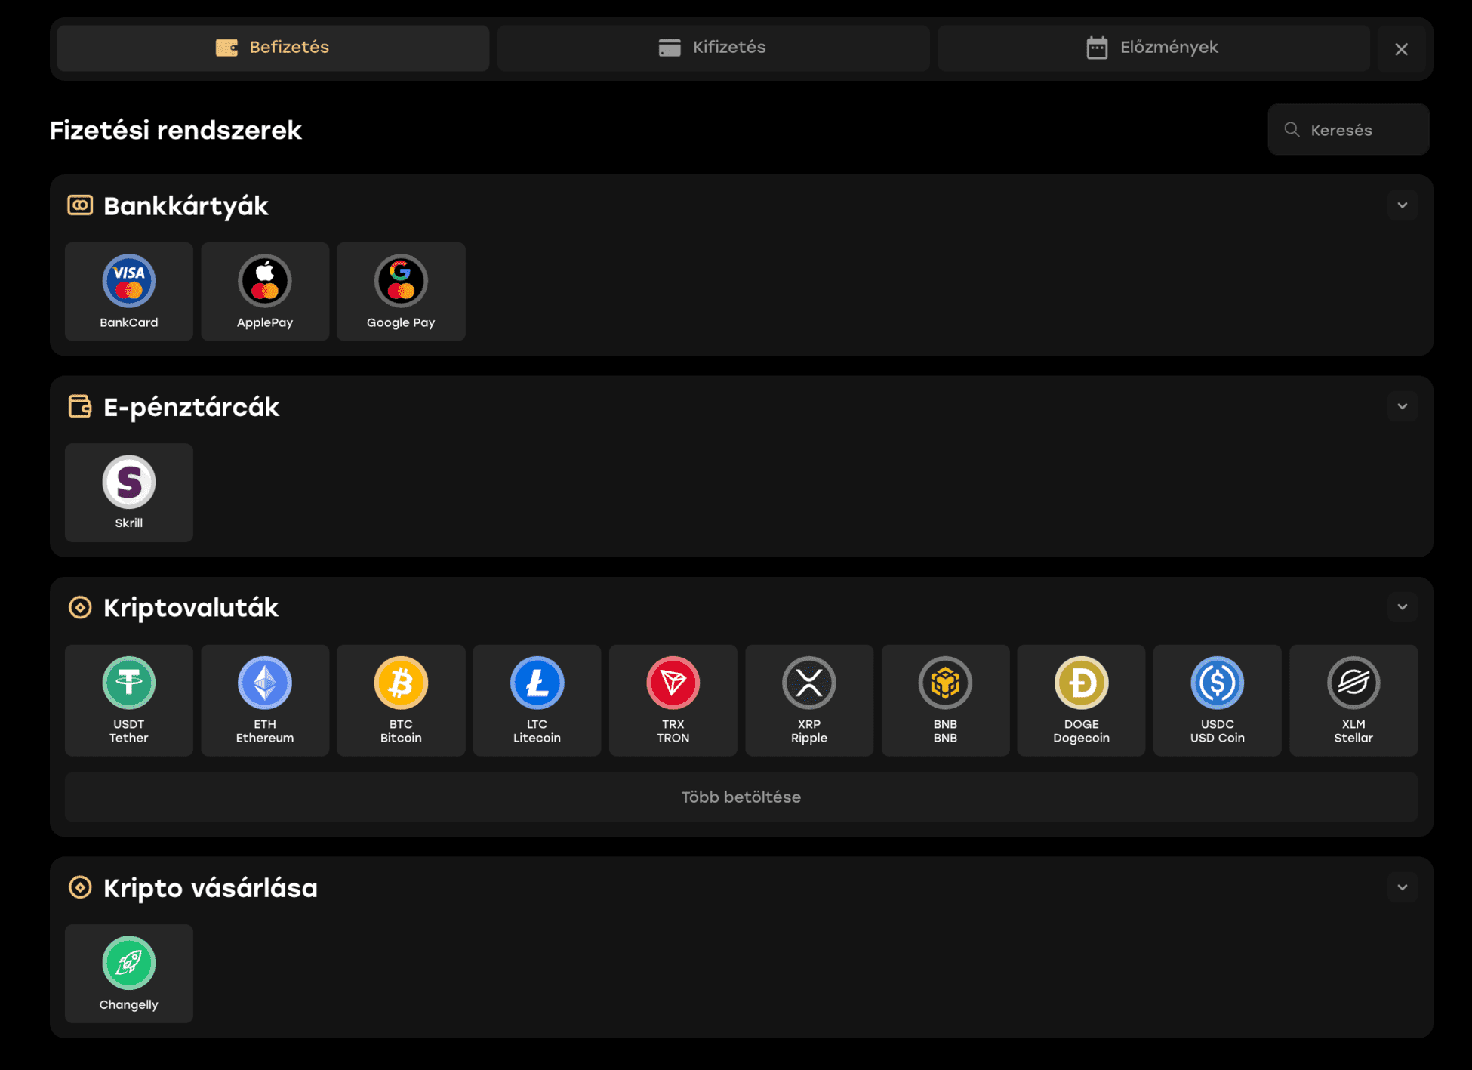
Task: Select the BankCard Visa/Mastercard payment option
Action: [x=129, y=291]
